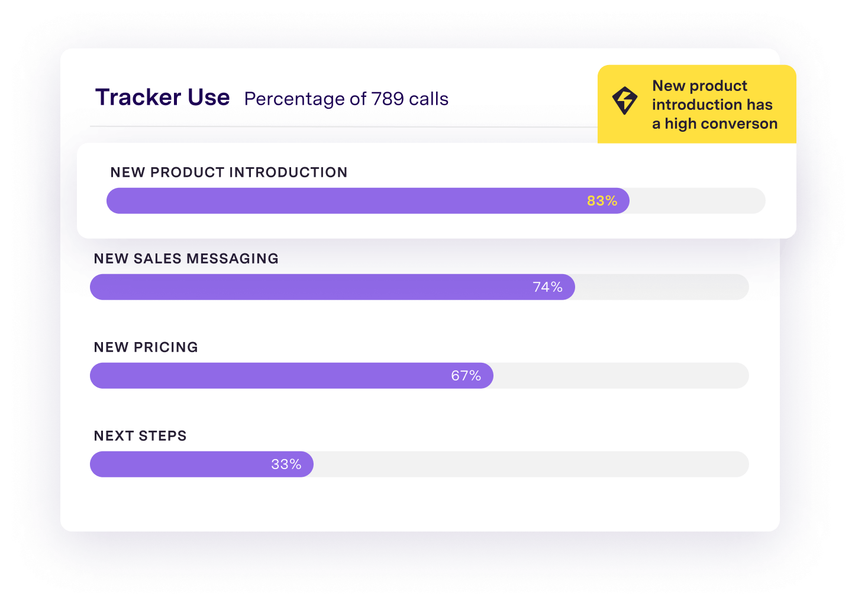This screenshot has width=855, height=602.
Task: Click the New Product Introduction progress bar
Action: click(436, 201)
